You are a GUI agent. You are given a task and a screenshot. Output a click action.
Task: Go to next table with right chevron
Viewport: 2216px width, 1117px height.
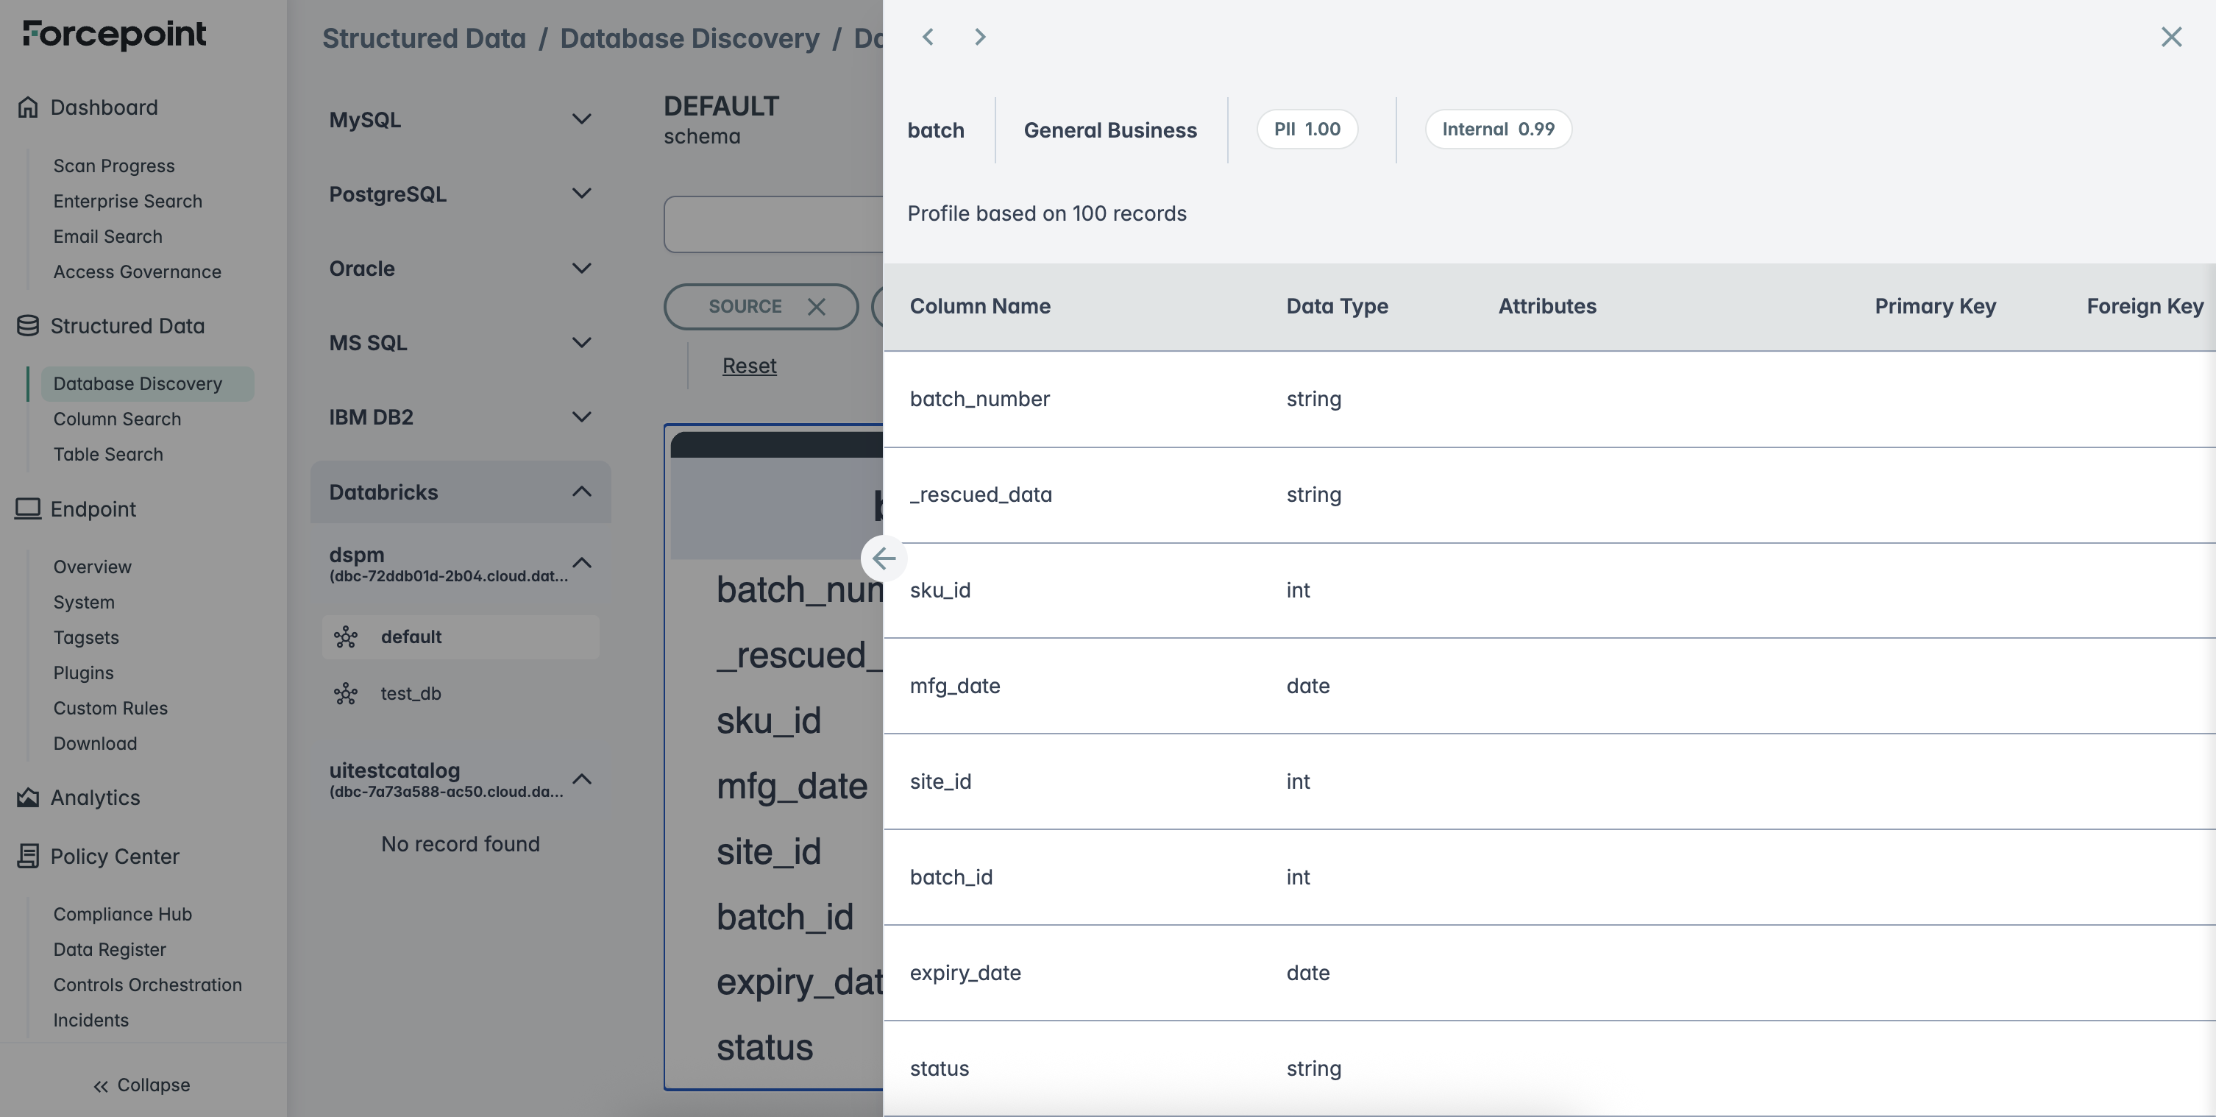click(x=980, y=37)
